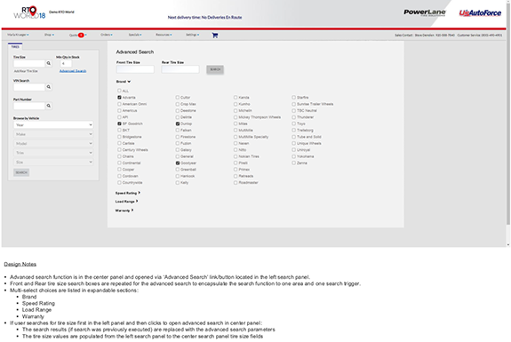Check the Michelin brand checkbox
511x342 pixels.
click(x=236, y=110)
